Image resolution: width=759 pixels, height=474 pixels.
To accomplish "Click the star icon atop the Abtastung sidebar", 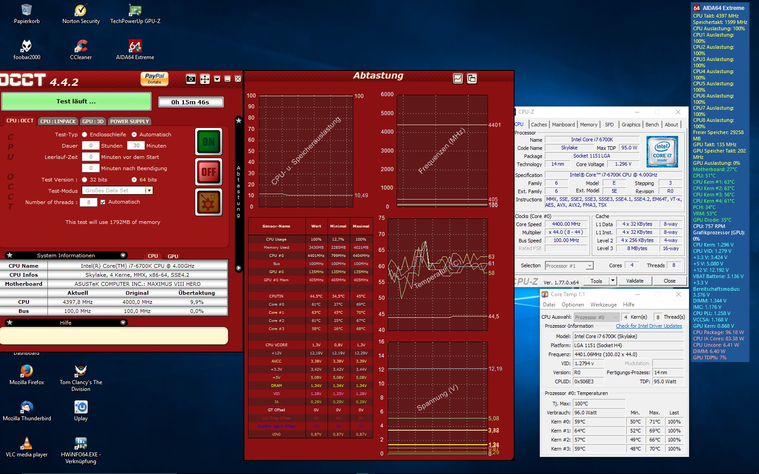I will pyautogui.click(x=239, y=120).
